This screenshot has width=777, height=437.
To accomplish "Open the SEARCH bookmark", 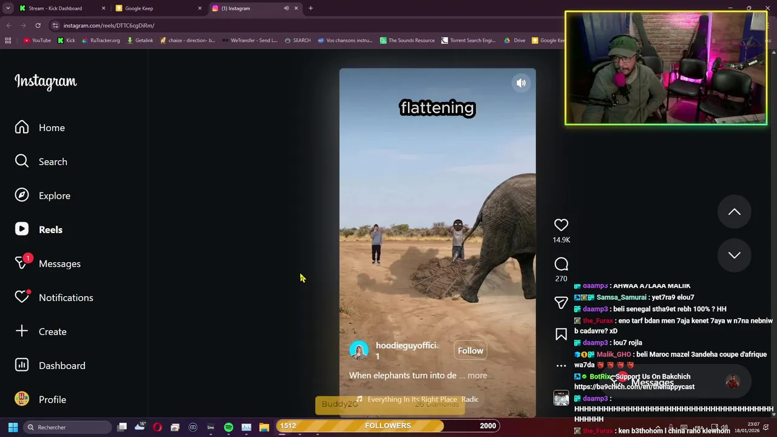I will tap(297, 40).
